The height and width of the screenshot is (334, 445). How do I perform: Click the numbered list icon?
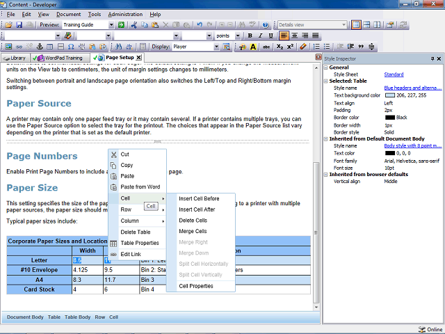click(316, 47)
